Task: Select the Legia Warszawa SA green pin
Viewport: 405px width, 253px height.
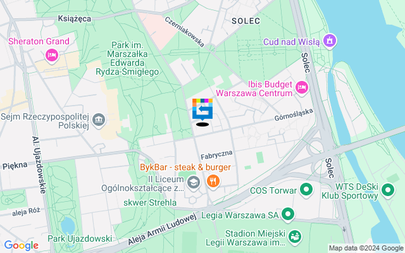Action: click(x=288, y=214)
